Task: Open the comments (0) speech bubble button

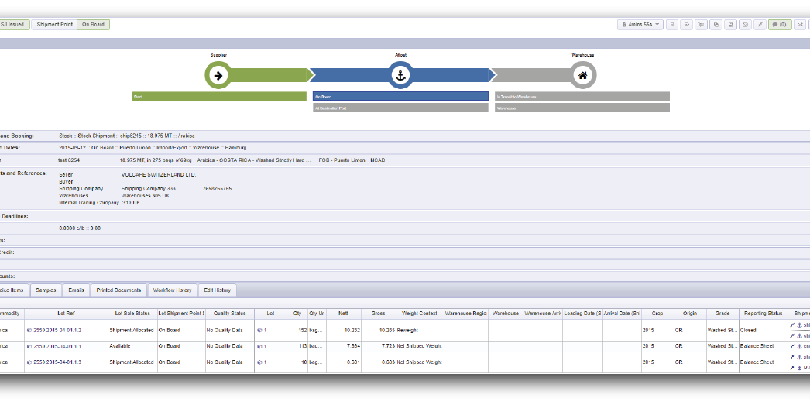Action: 779,25
